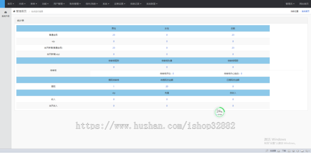311x153 pixels.
Task: Open the 账务管理 dropdown menu
Action: coord(75,4)
